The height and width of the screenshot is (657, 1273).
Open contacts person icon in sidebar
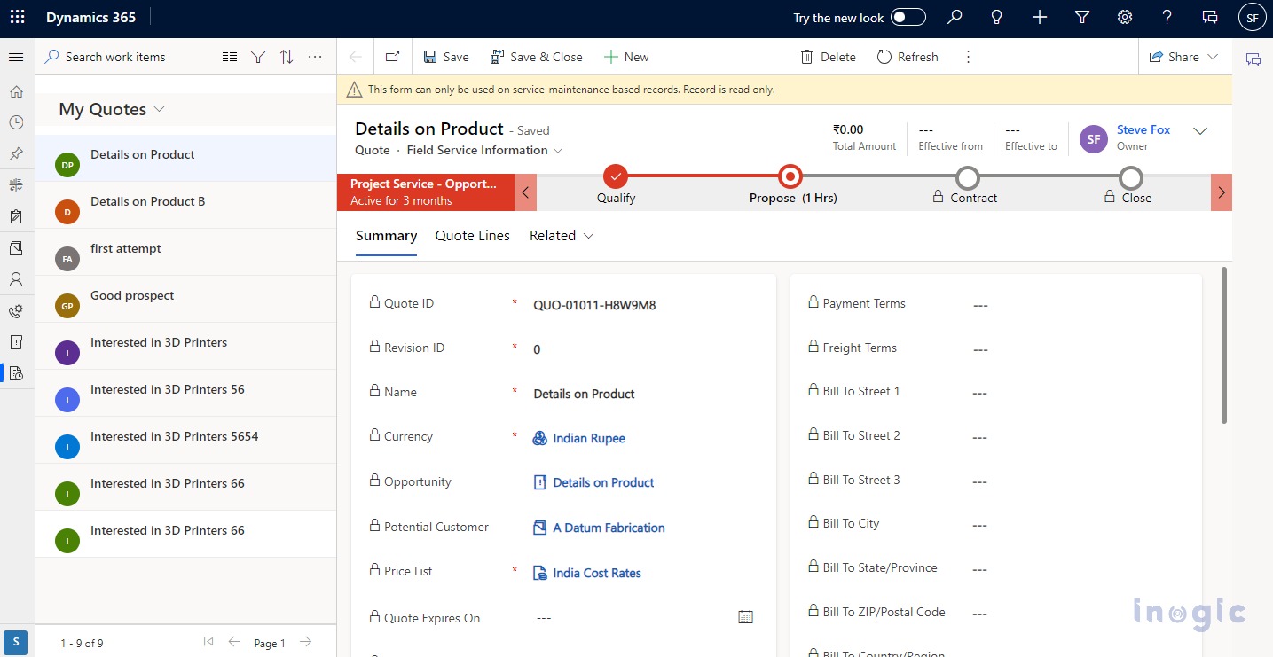pyautogui.click(x=16, y=279)
